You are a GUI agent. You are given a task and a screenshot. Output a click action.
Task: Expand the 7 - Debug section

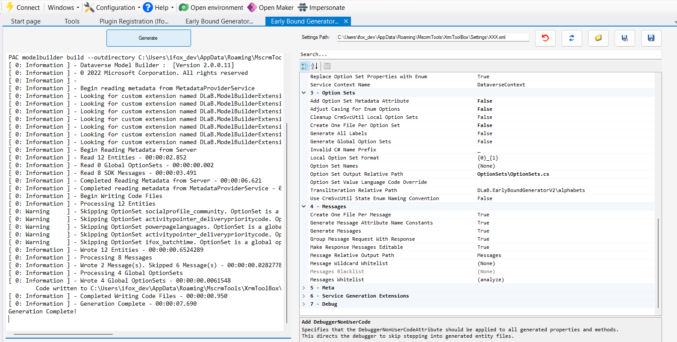click(x=304, y=304)
